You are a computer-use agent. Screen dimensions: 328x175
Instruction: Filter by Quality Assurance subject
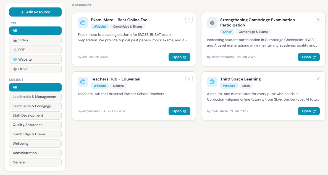click(35, 125)
